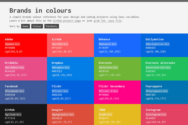
Task: Select the $dropbox-bic variable
Action: (61, 67)
